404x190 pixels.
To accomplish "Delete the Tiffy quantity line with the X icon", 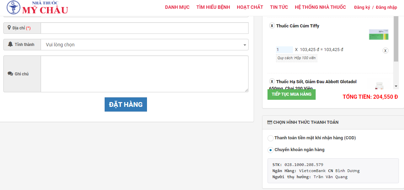I will click(385, 50).
